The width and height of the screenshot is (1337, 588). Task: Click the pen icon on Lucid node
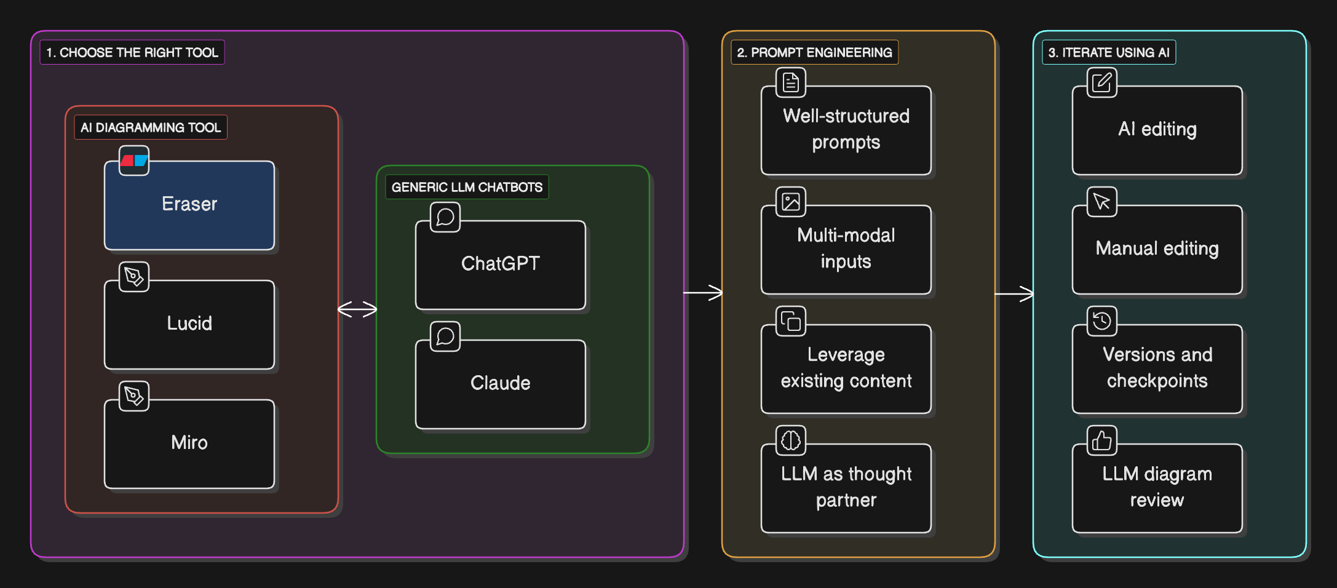(134, 277)
